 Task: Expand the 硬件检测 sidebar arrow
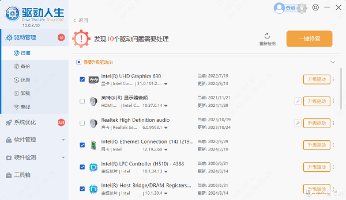[63, 158]
